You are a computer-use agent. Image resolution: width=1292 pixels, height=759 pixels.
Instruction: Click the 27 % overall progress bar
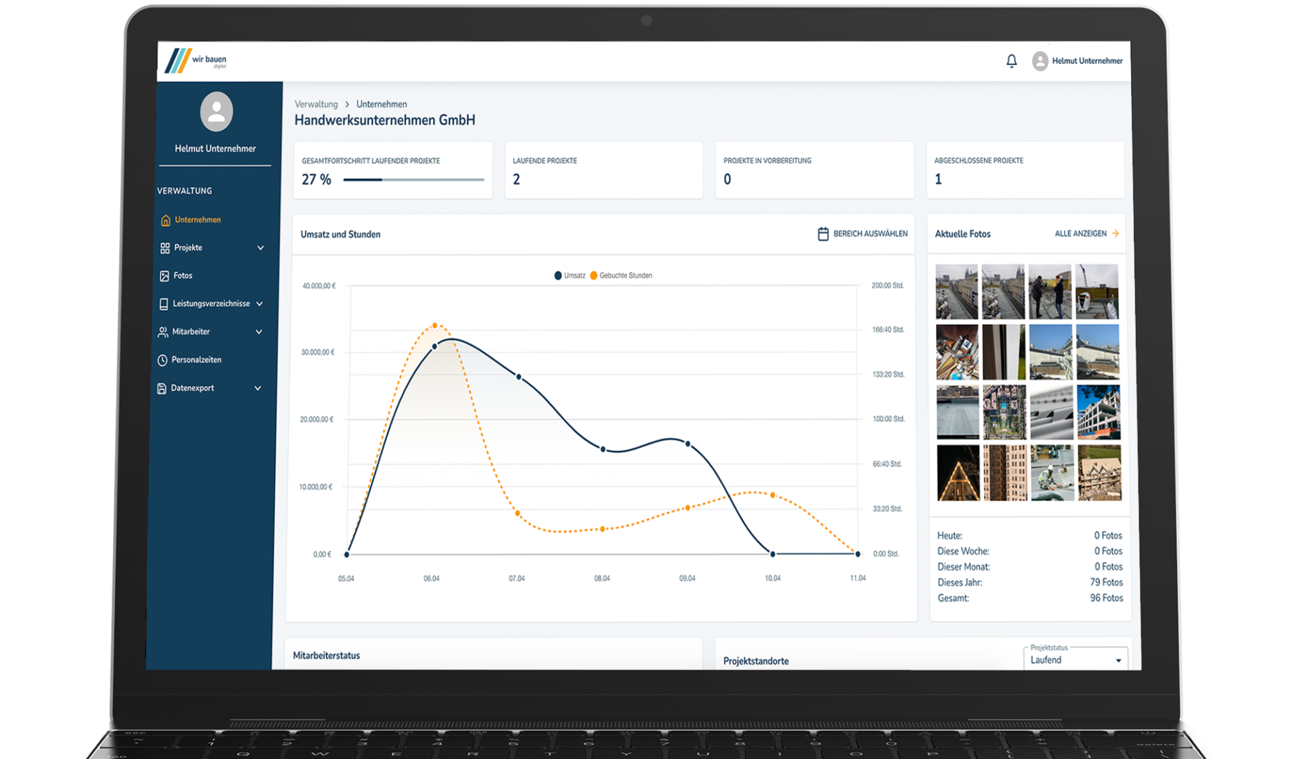(x=414, y=180)
